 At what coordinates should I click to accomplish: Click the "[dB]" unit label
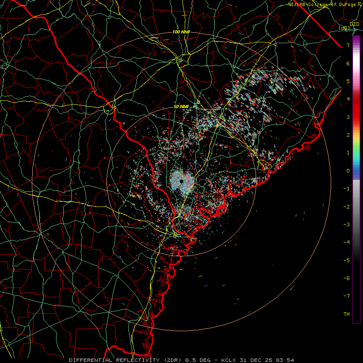click(x=344, y=28)
